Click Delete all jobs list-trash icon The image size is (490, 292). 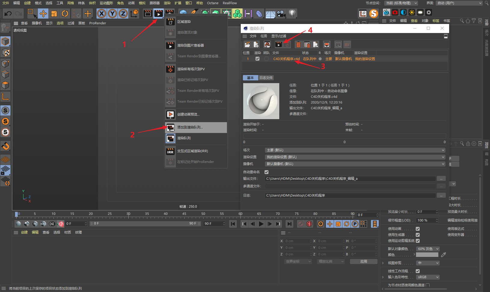(x=307, y=45)
